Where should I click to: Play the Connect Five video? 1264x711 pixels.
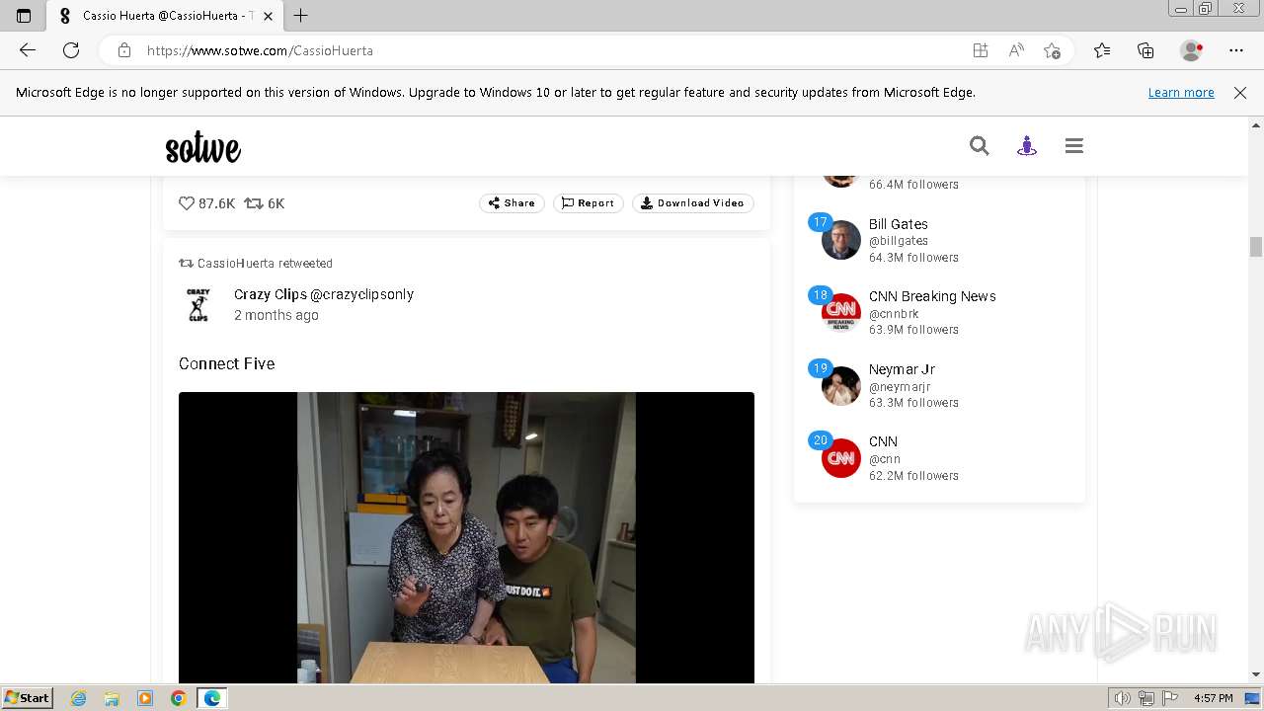(x=466, y=538)
